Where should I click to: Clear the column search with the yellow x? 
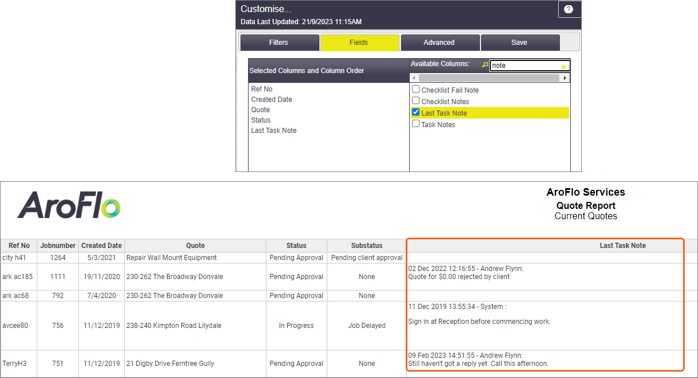point(564,66)
